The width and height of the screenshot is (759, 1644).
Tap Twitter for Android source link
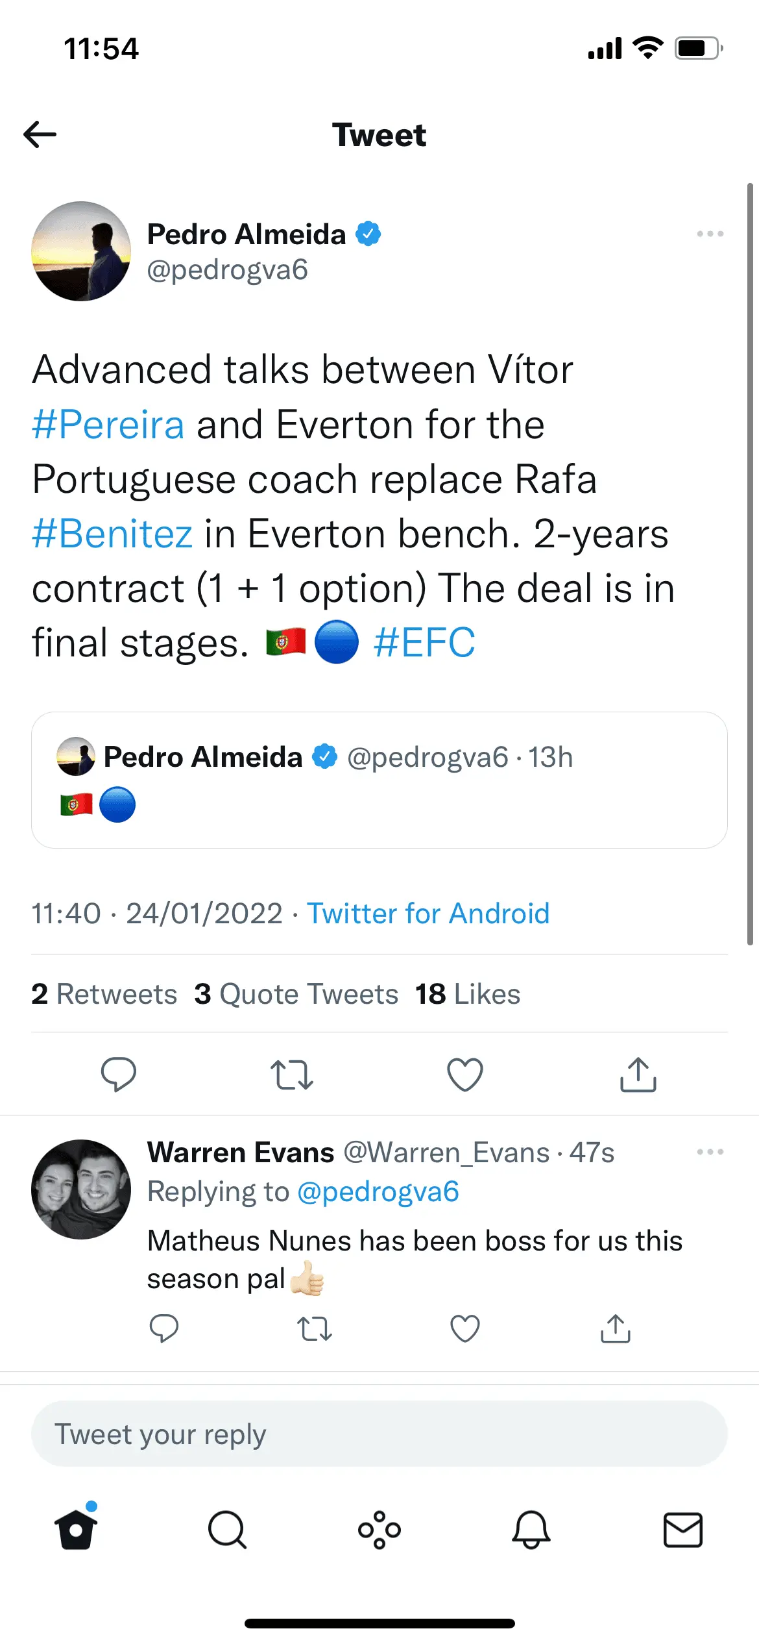click(428, 914)
